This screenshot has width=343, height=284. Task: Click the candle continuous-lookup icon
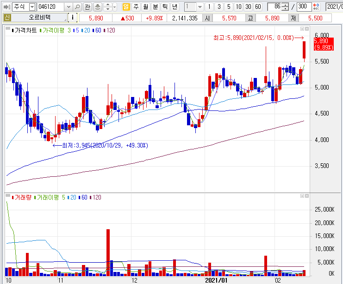[316, 7]
